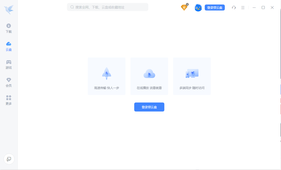Click the 多端同步 随时访问 feature card
This screenshot has height=170, width=281.
pos(192,76)
